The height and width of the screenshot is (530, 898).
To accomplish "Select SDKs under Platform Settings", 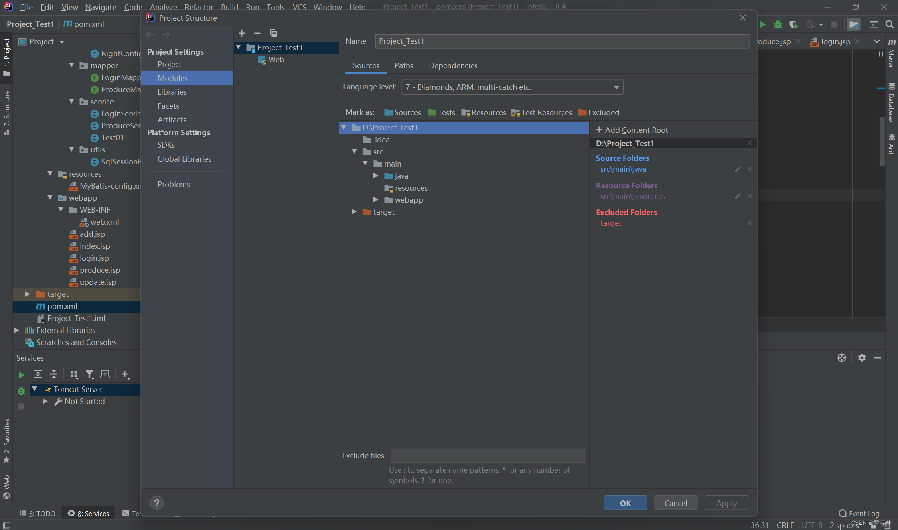I will (x=166, y=145).
